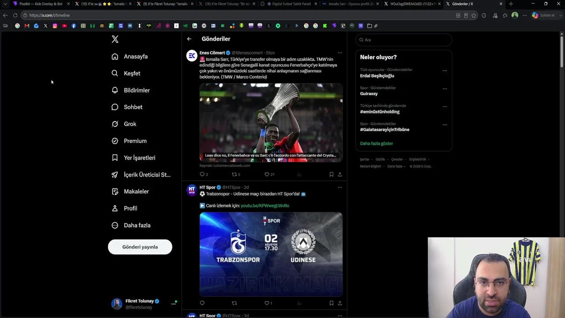Switch to the Ismaila Sarr Oyuncu profili tab
The image size is (565, 318).
tap(350, 4)
